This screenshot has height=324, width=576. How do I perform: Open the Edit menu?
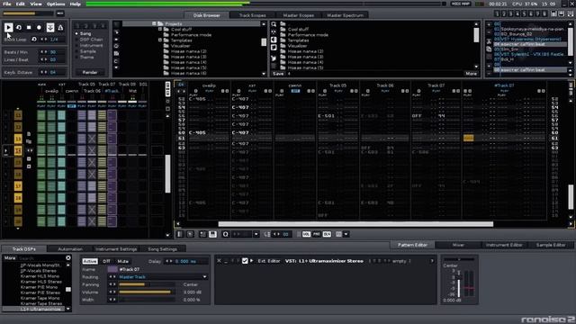tap(20, 4)
